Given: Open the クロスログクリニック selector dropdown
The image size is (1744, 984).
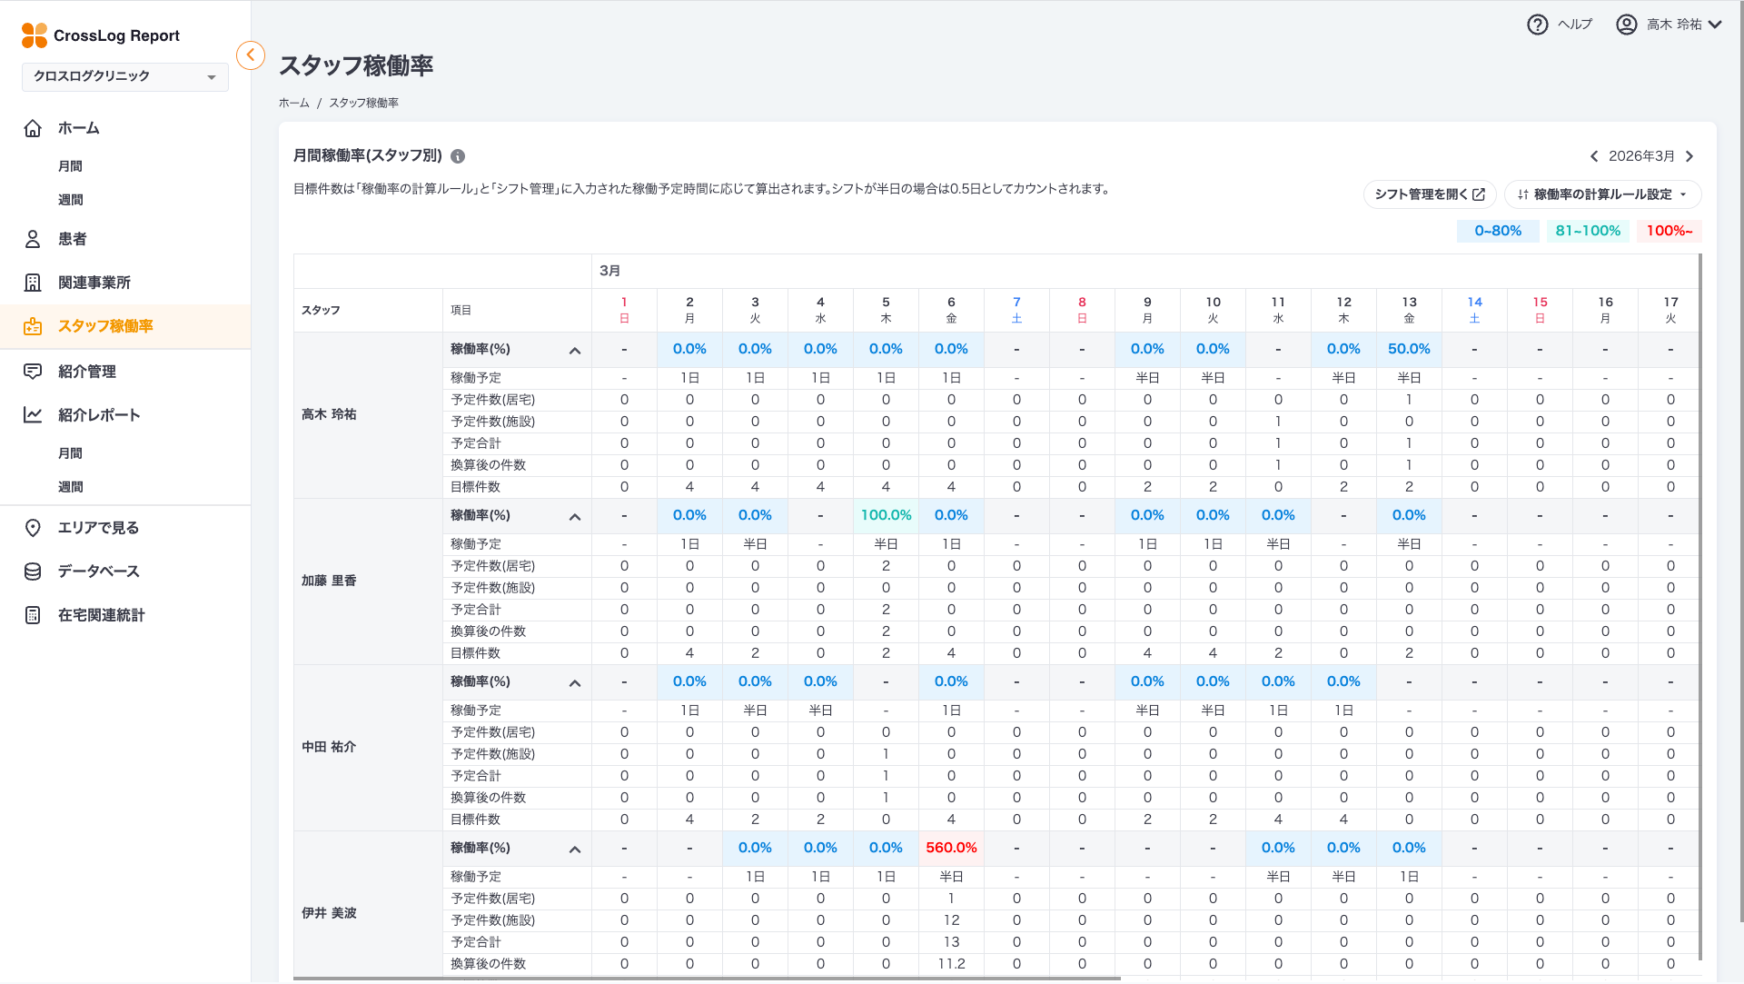Looking at the screenshot, I should point(124,77).
